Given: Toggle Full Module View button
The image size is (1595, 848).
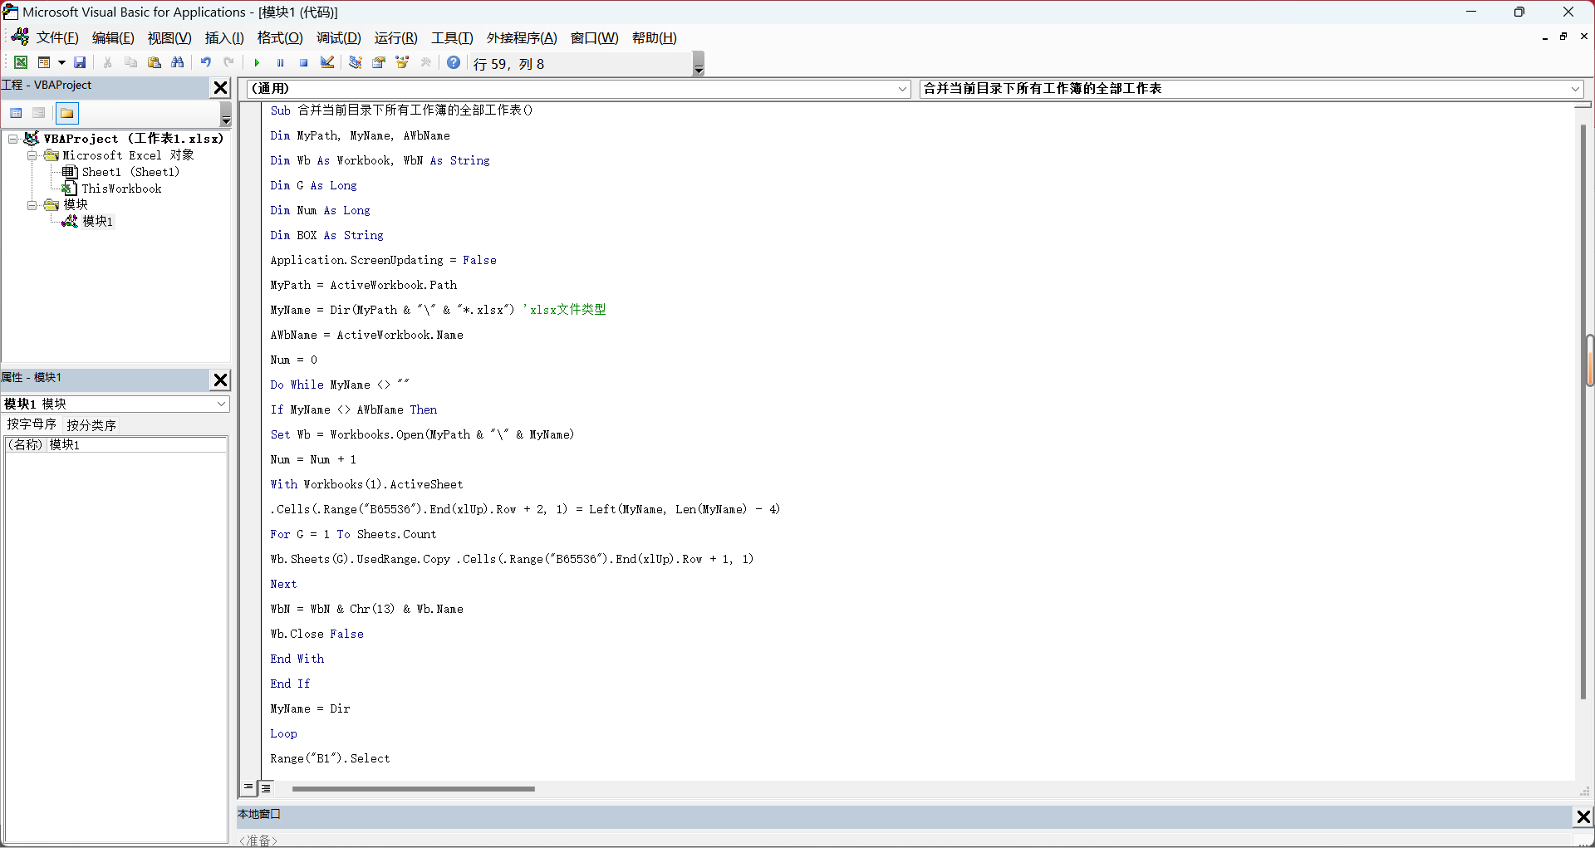Looking at the screenshot, I should point(266,787).
